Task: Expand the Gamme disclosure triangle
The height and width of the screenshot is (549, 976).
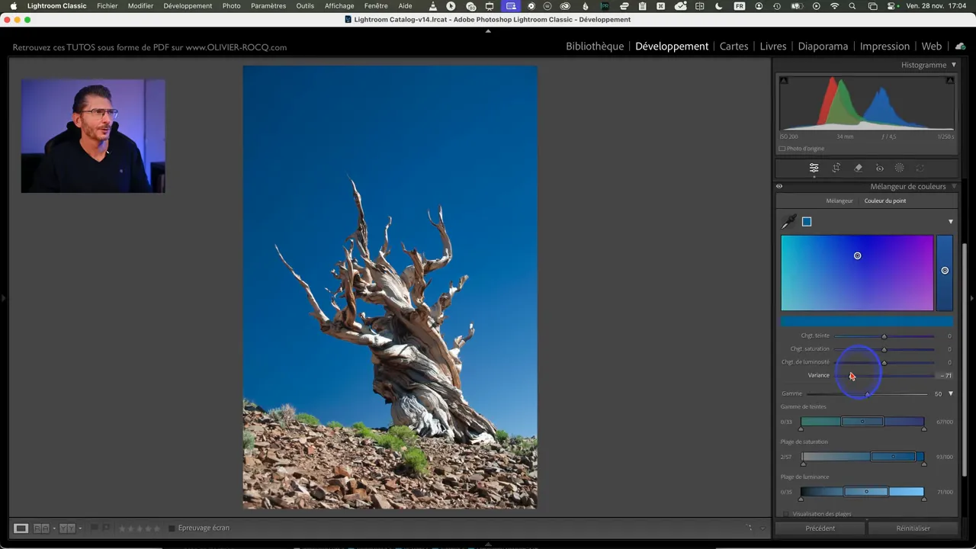Action: (x=950, y=393)
